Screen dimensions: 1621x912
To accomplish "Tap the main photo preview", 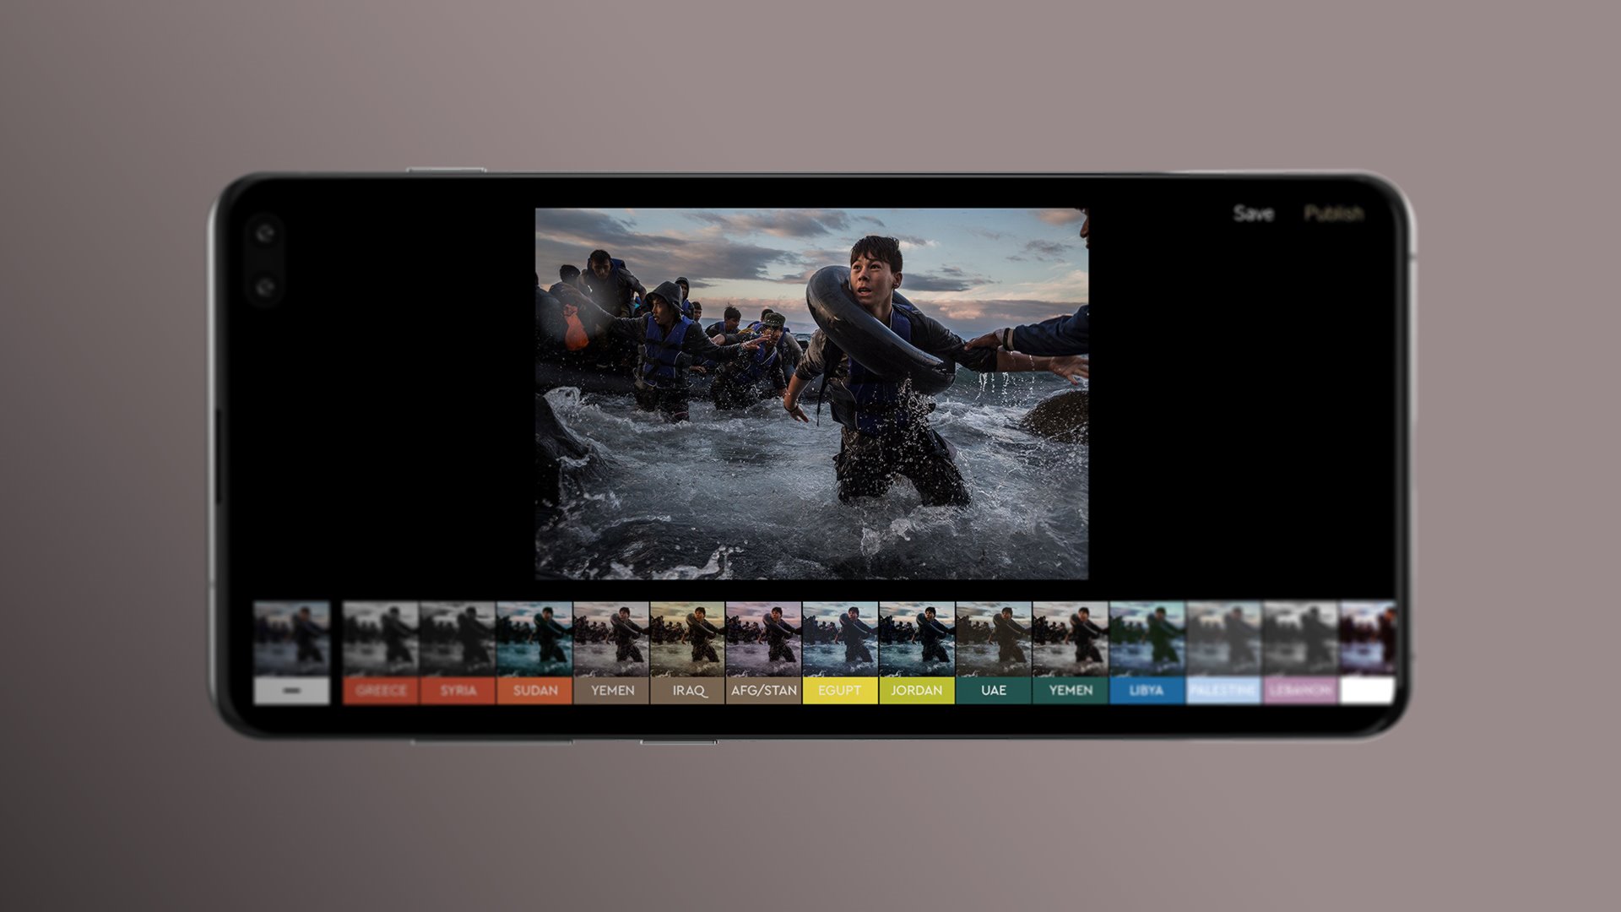I will tap(811, 394).
